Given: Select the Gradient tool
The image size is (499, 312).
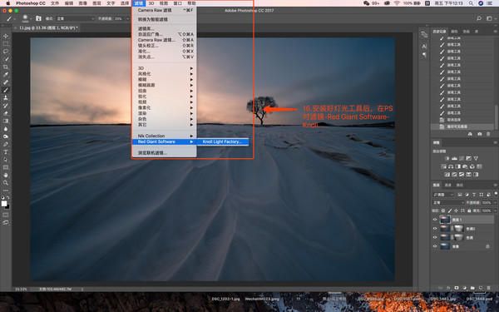Looking at the screenshot, I should [6, 121].
